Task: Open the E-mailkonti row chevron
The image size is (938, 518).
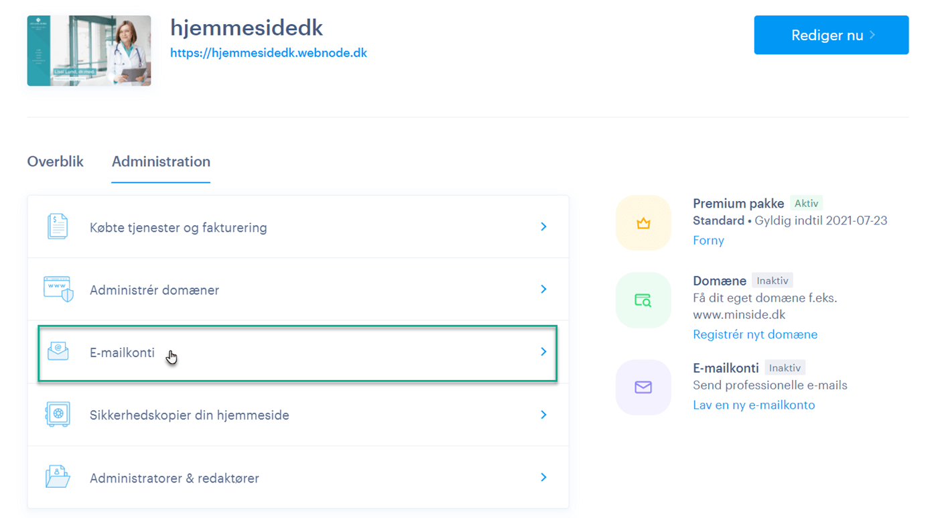Action: (543, 352)
